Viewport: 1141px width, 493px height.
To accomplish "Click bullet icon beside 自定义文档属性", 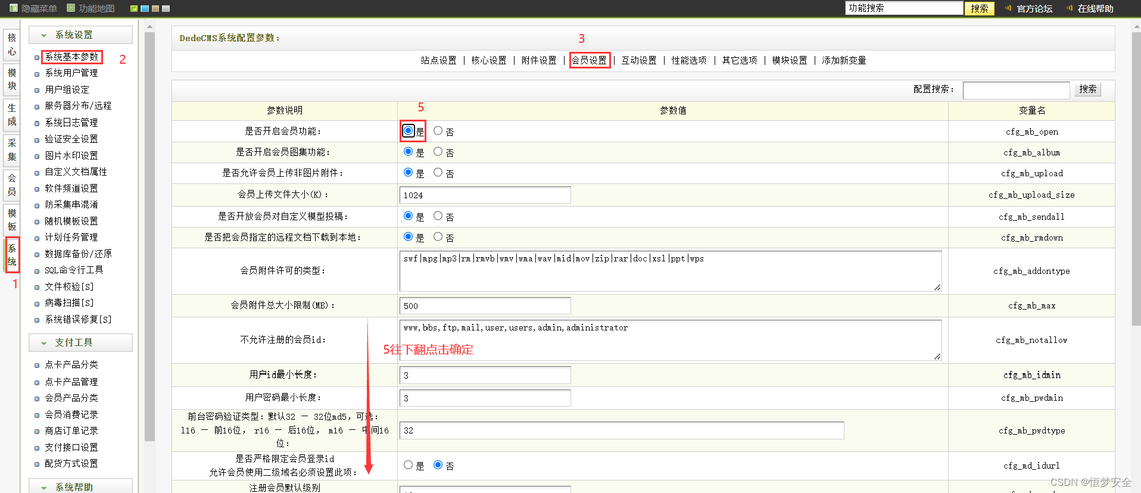I will [x=37, y=173].
